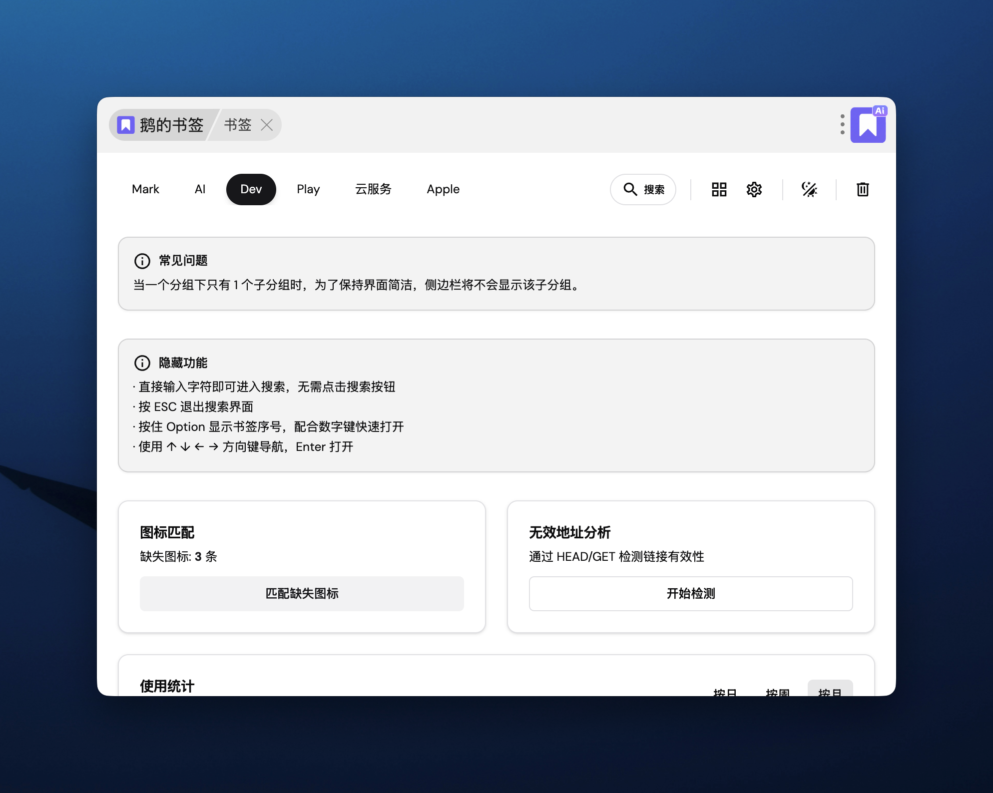
Task: Select 按周 statistics range option
Action: tap(777, 692)
